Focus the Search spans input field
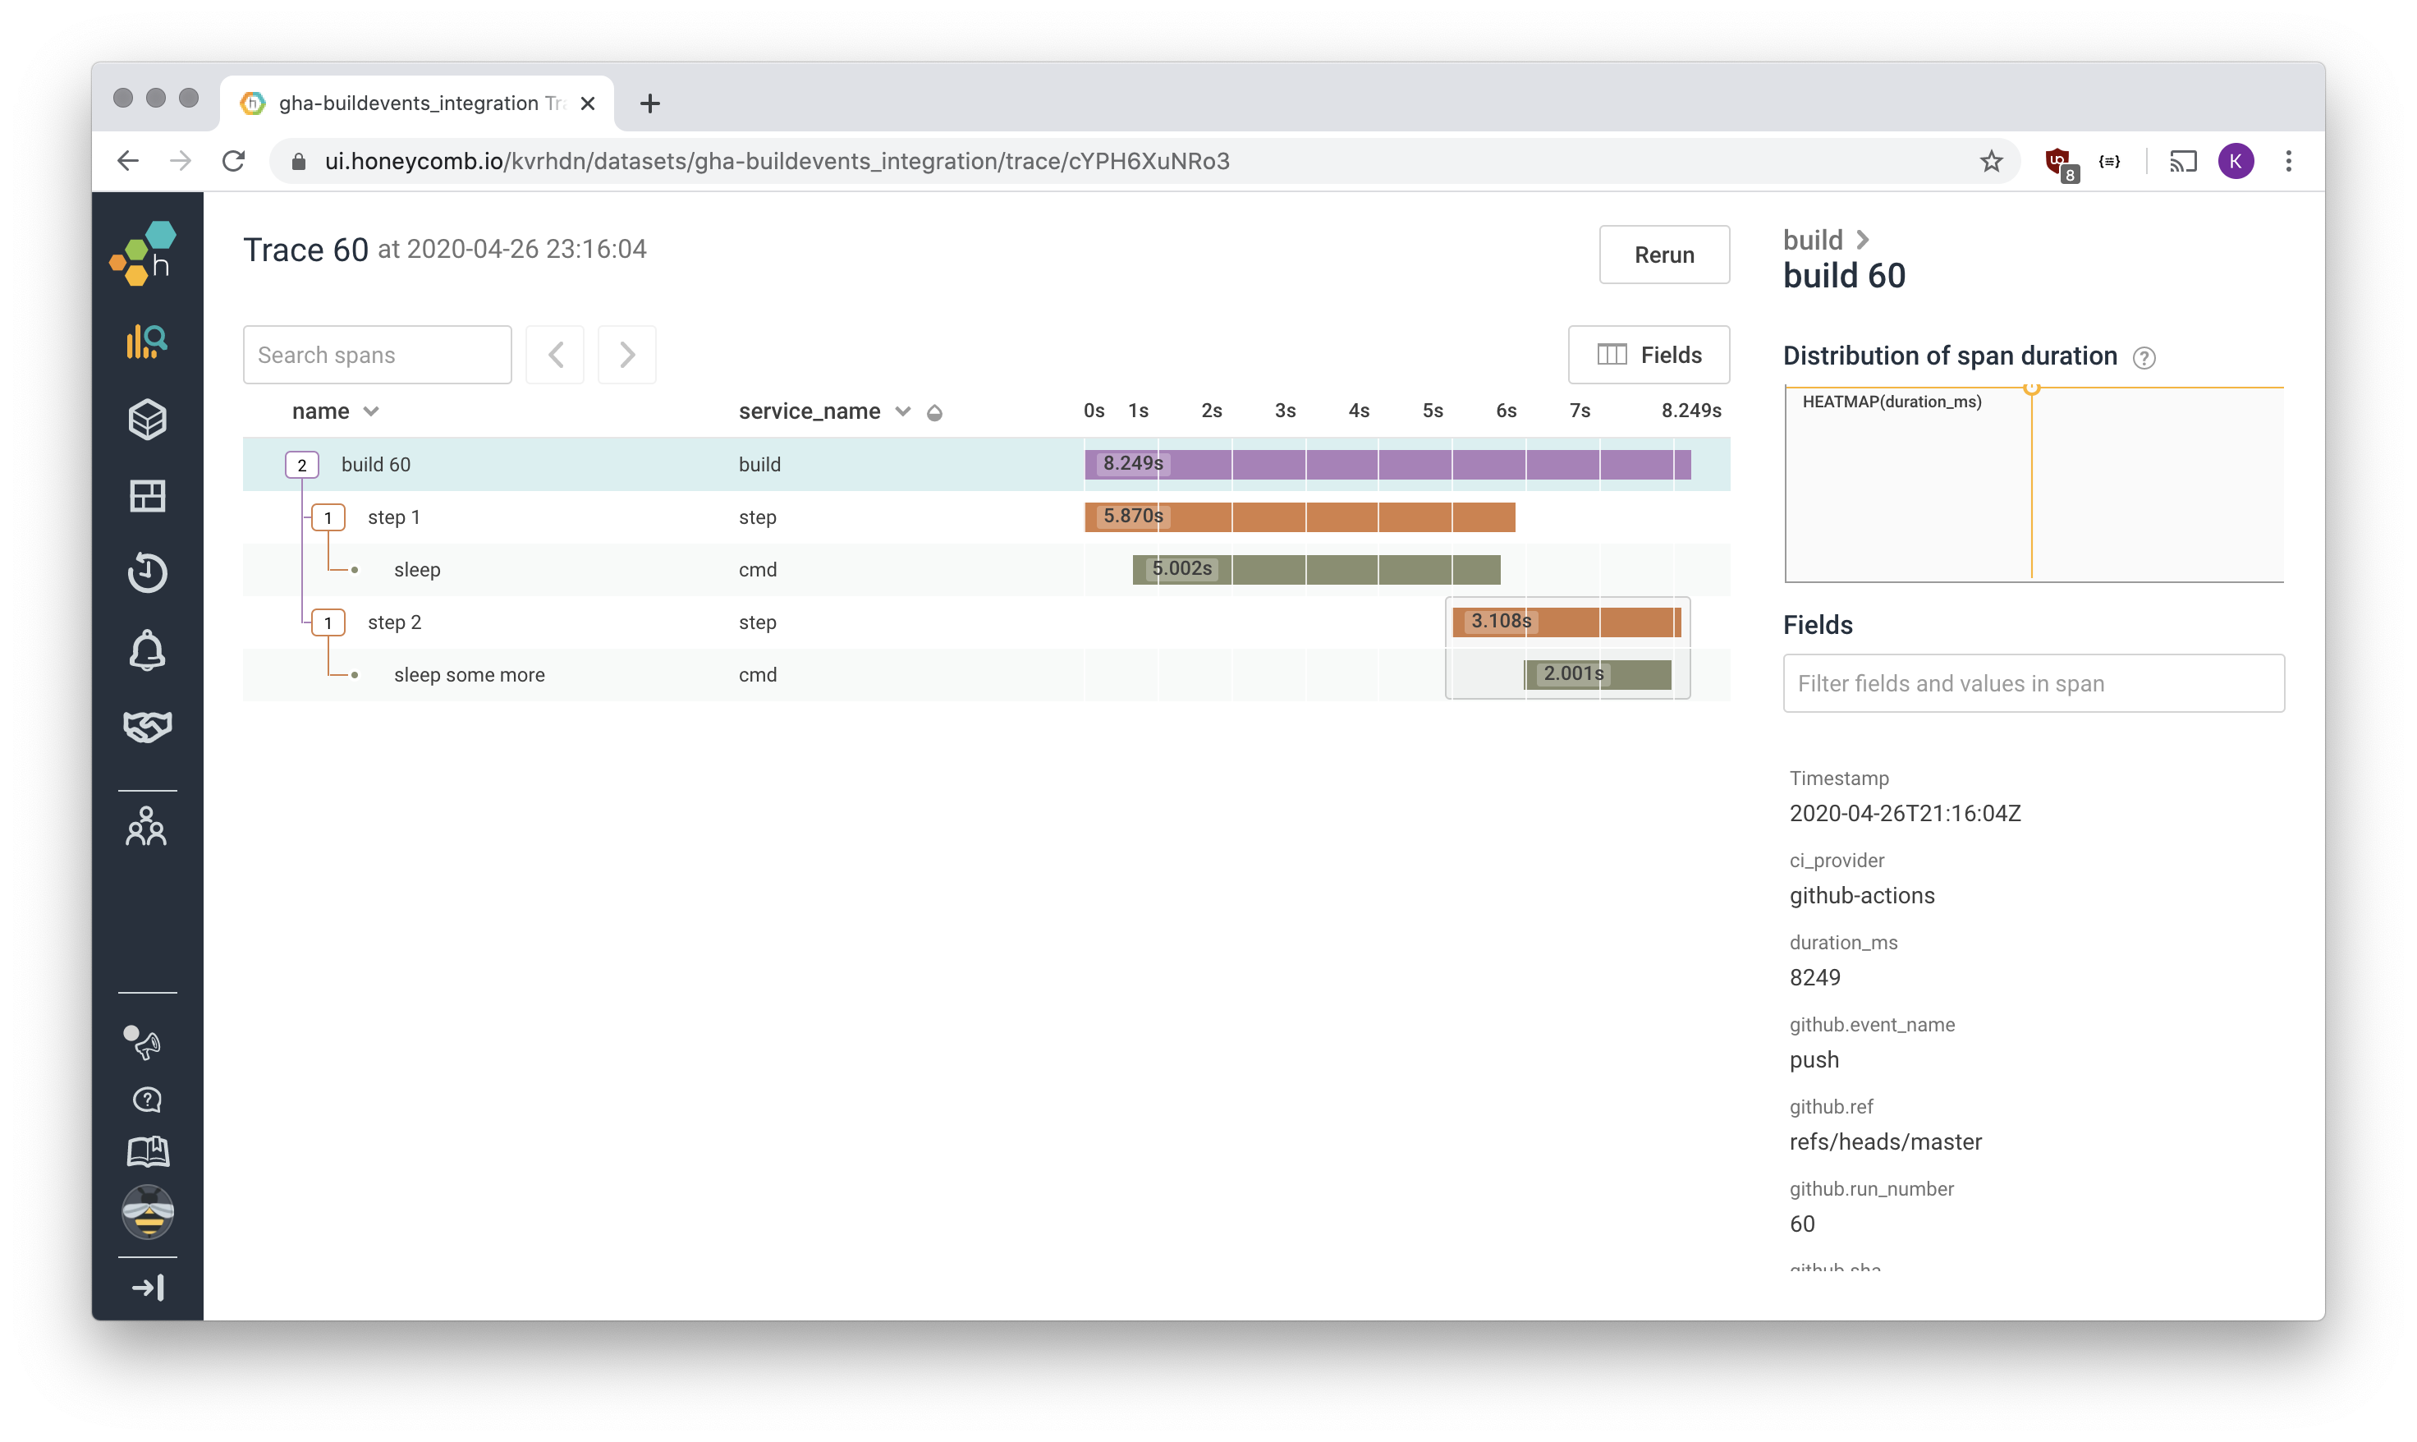The height and width of the screenshot is (1442, 2417). click(377, 355)
